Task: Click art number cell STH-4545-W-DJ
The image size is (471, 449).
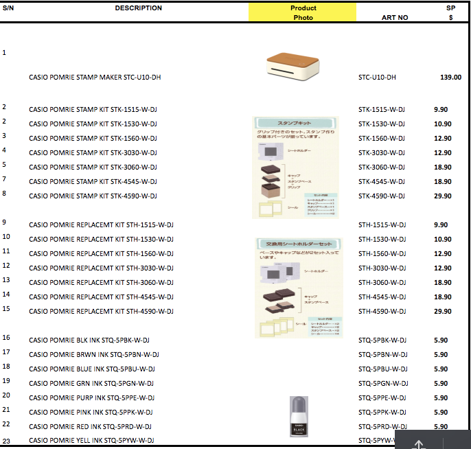Action: click(382, 297)
